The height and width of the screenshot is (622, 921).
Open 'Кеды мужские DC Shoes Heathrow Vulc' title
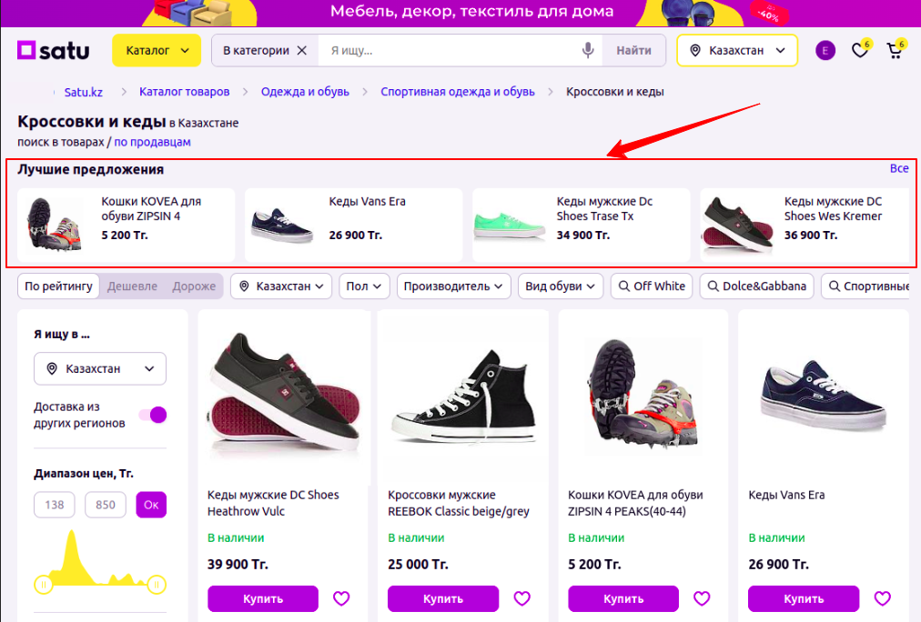pos(273,503)
